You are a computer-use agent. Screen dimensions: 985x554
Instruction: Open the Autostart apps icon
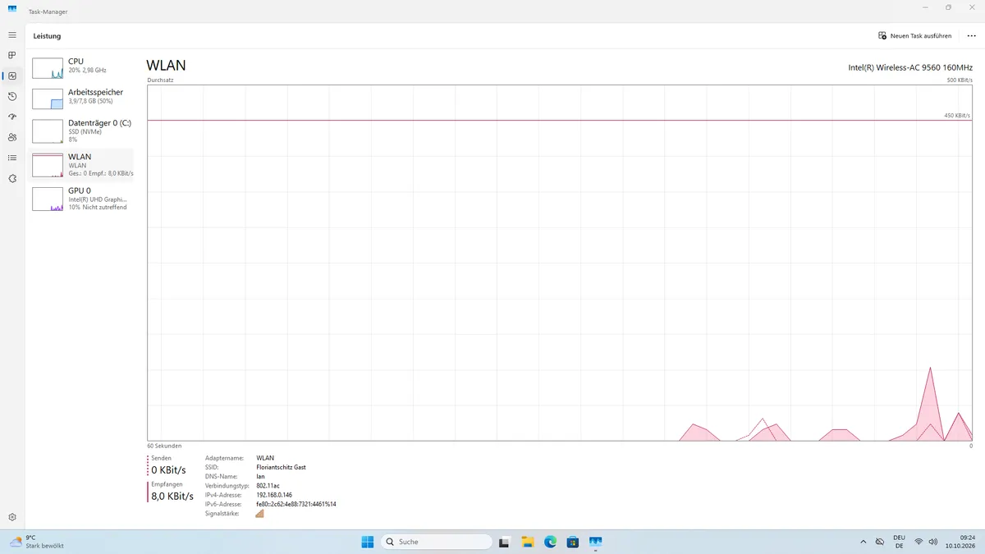[12, 117]
